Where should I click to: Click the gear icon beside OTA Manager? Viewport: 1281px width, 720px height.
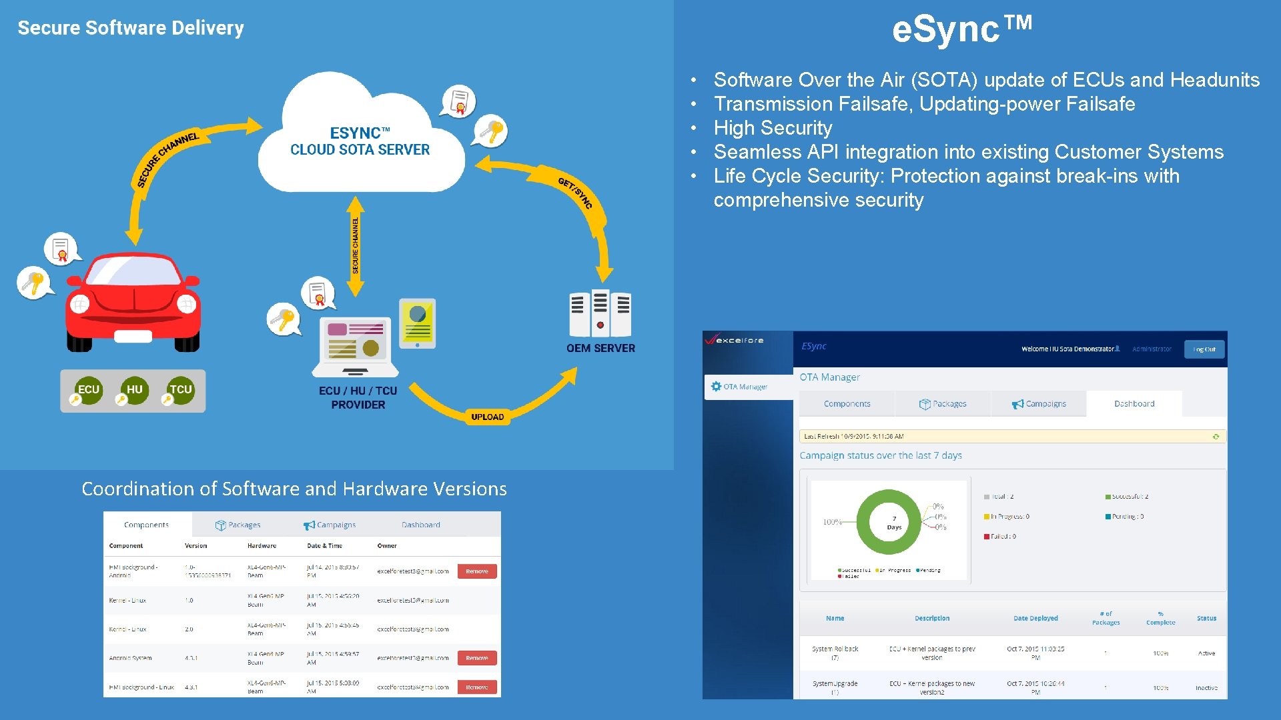[716, 386]
